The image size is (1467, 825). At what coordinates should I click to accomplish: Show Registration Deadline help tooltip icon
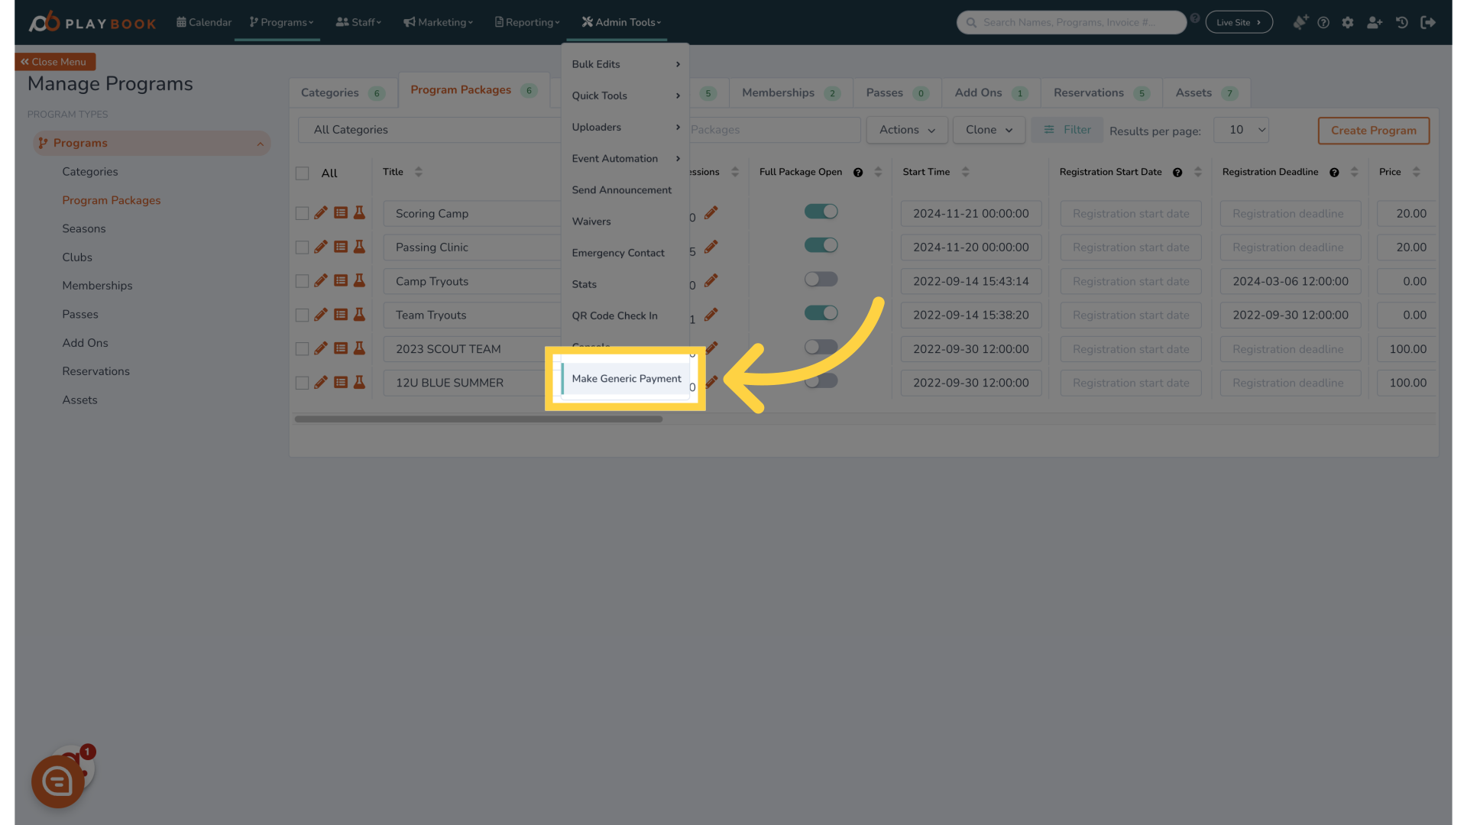[1334, 173]
